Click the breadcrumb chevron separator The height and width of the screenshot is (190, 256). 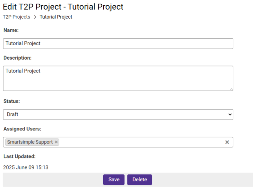[x=35, y=17]
